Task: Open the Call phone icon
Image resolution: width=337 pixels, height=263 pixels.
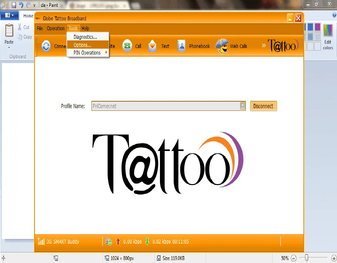Action: [x=127, y=45]
